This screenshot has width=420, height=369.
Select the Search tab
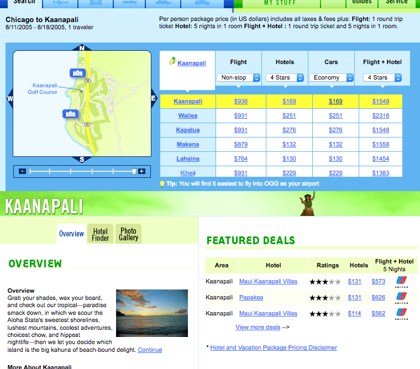[x=24, y=3]
